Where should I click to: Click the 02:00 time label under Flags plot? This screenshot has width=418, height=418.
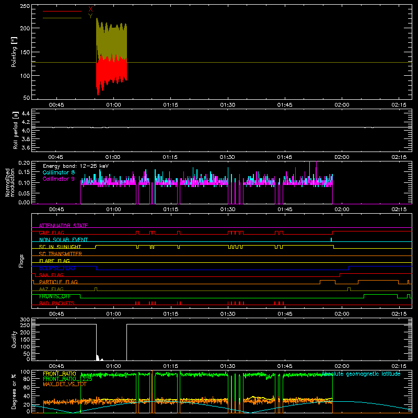[x=342, y=314]
